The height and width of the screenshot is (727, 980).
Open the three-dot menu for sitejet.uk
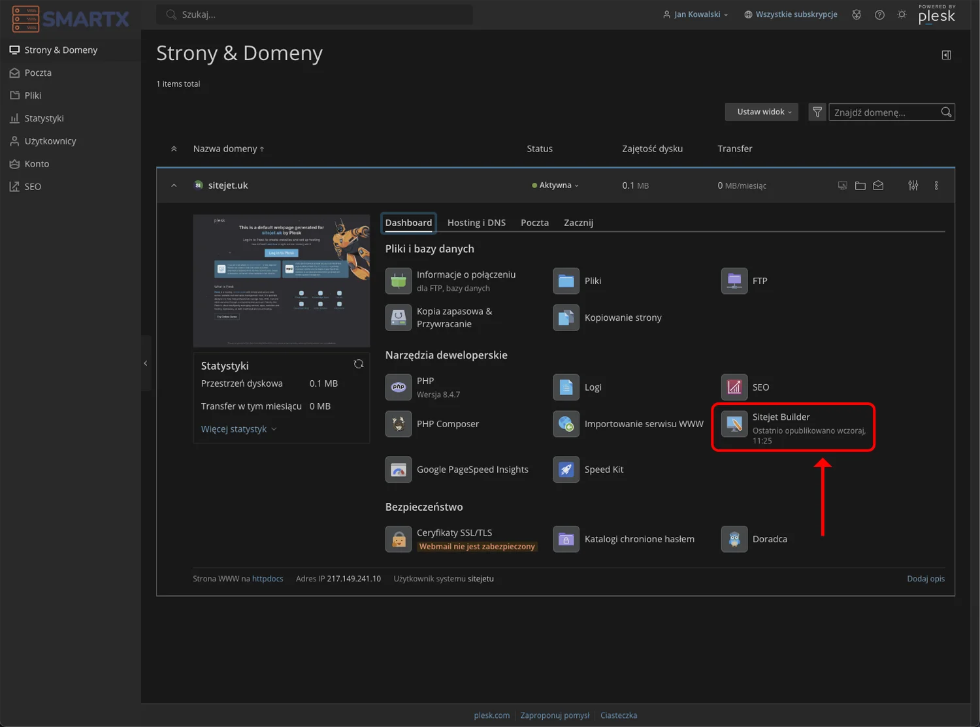(x=936, y=185)
